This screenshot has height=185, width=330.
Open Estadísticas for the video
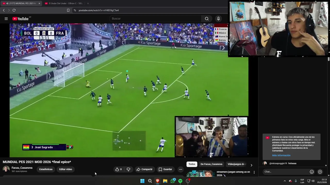coord(46,169)
